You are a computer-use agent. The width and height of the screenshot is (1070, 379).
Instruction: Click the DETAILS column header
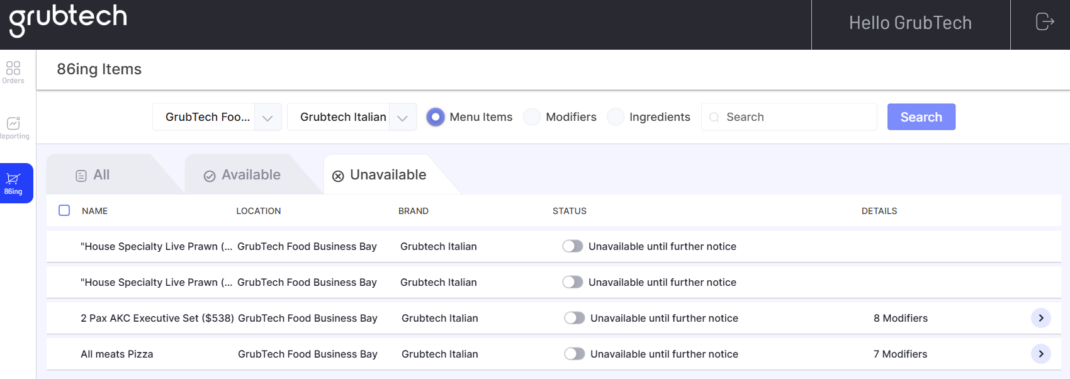[x=879, y=211]
